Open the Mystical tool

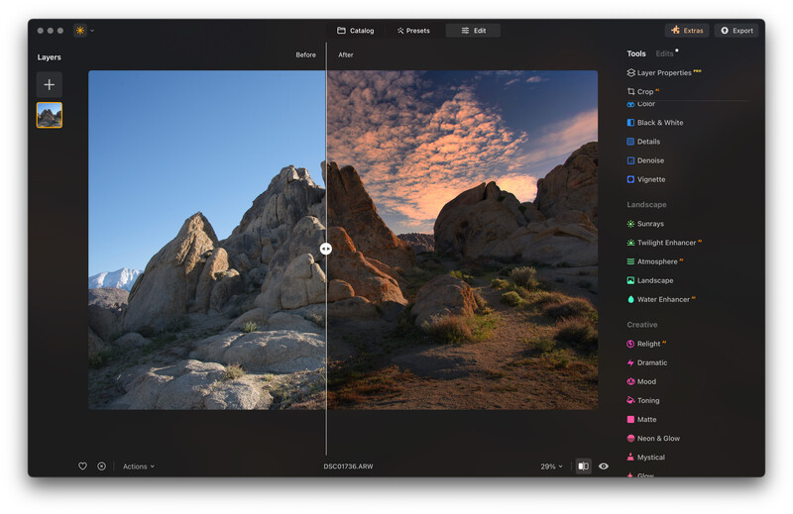coord(646,458)
